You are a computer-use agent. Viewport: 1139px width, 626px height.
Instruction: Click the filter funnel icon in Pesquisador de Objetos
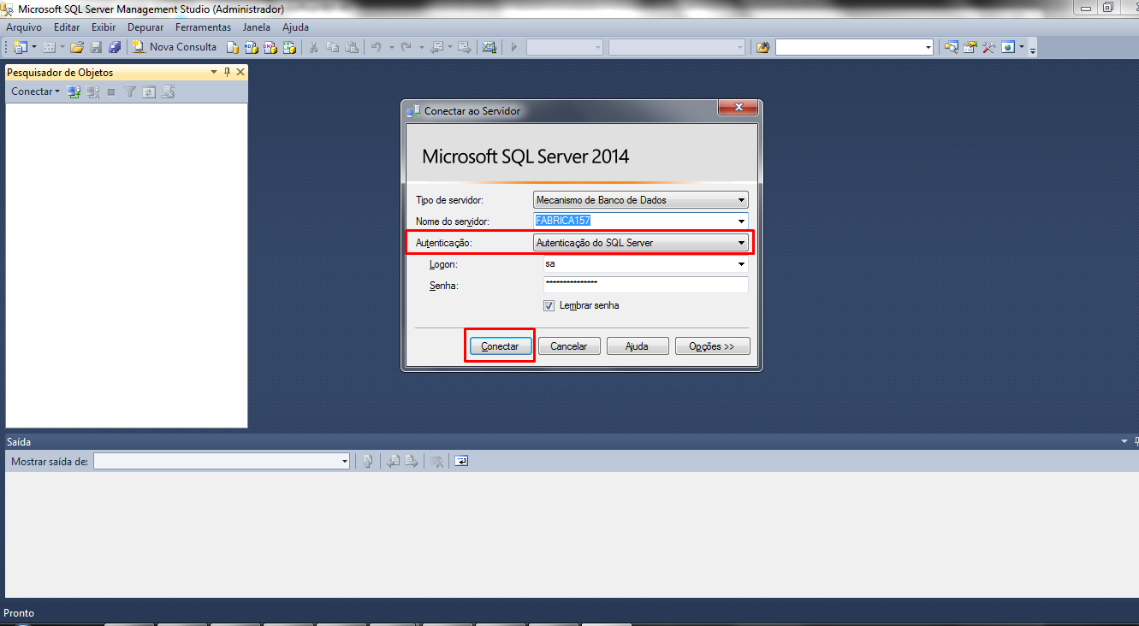(x=130, y=92)
